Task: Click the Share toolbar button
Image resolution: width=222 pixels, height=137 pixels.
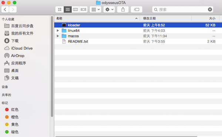Action: click(x=123, y=10)
